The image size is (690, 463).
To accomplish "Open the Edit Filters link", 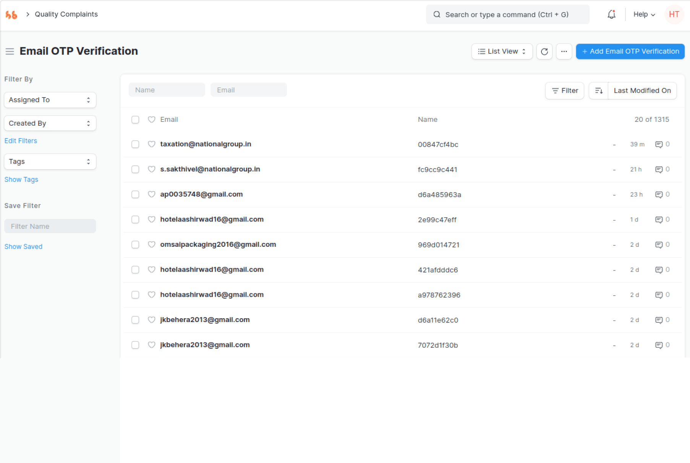I will point(21,141).
